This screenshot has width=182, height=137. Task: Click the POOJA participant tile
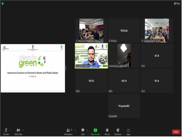click(x=124, y=30)
